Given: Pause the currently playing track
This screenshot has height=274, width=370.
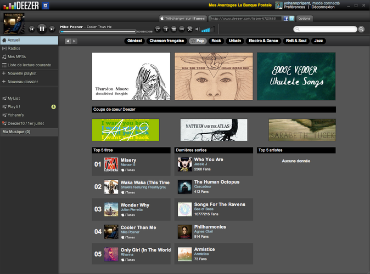Looking at the screenshot, I should (42, 28).
